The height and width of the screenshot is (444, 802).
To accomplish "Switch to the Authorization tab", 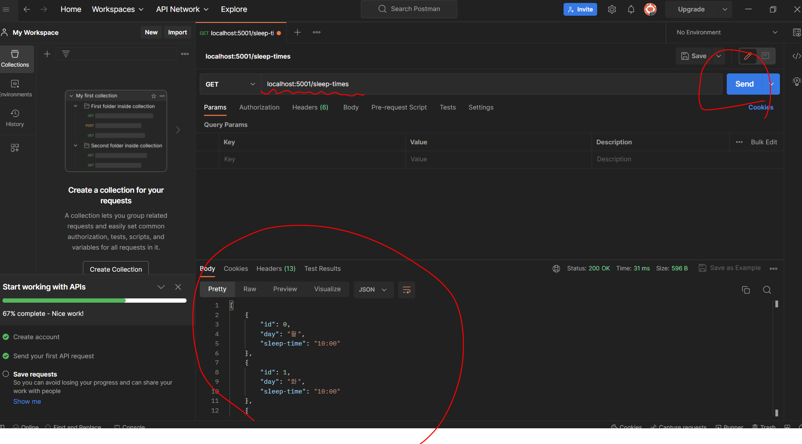I will pos(259,107).
